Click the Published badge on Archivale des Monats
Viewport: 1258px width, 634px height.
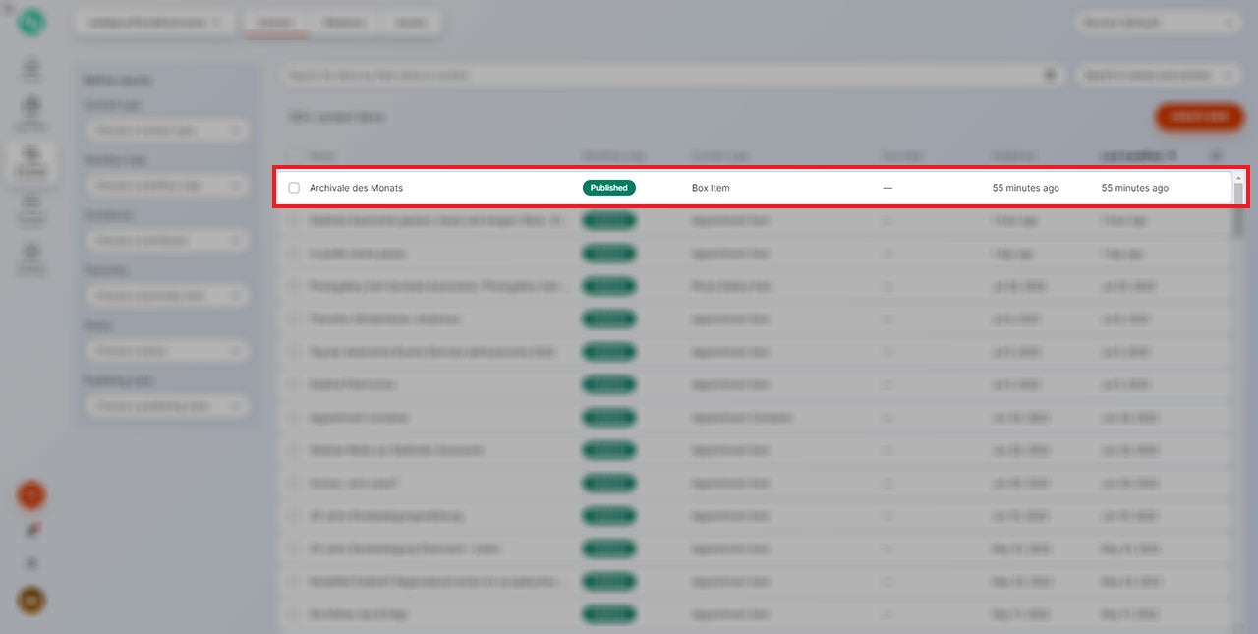coord(608,188)
